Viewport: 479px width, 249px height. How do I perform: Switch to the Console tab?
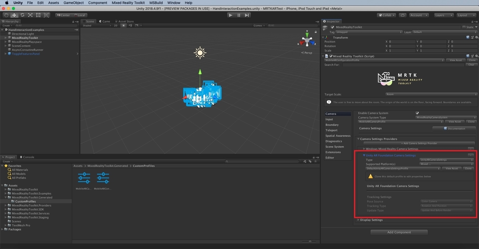pos(27,157)
